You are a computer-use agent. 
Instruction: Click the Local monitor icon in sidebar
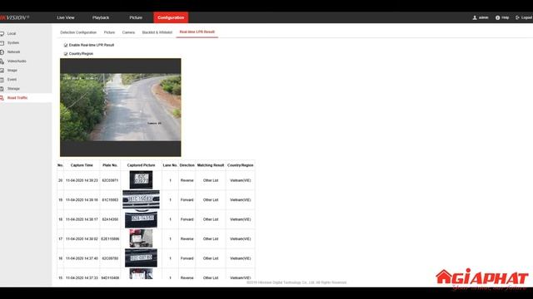pyautogui.click(x=2, y=33)
